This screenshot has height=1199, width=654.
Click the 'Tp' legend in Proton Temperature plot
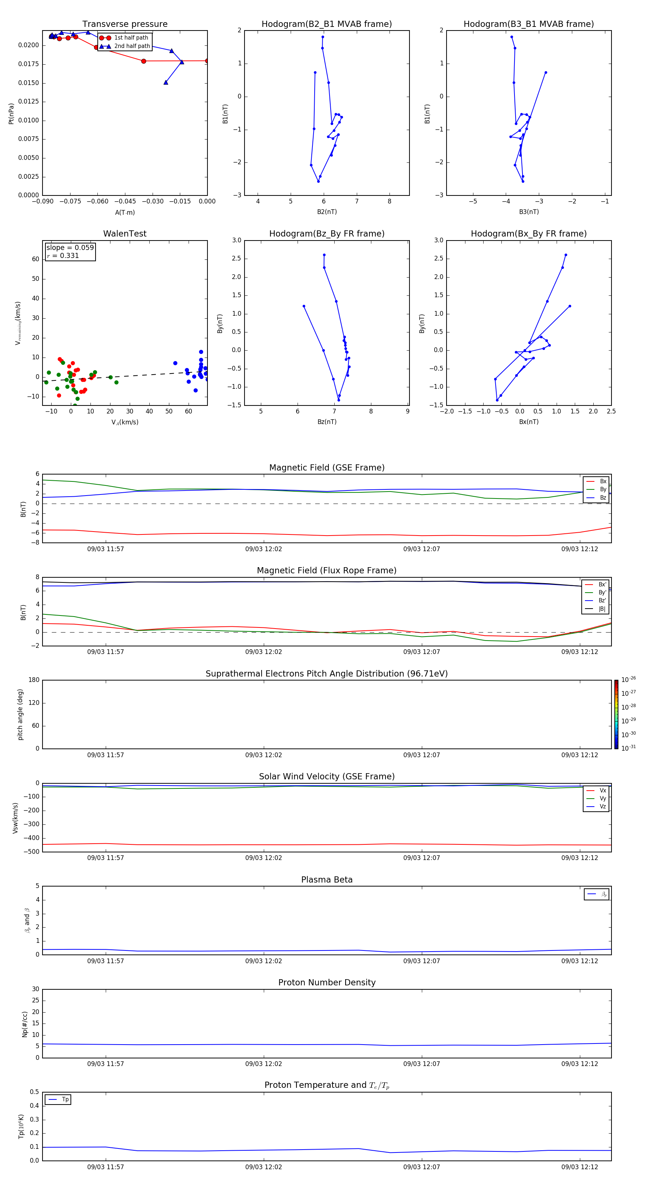click(x=58, y=1099)
